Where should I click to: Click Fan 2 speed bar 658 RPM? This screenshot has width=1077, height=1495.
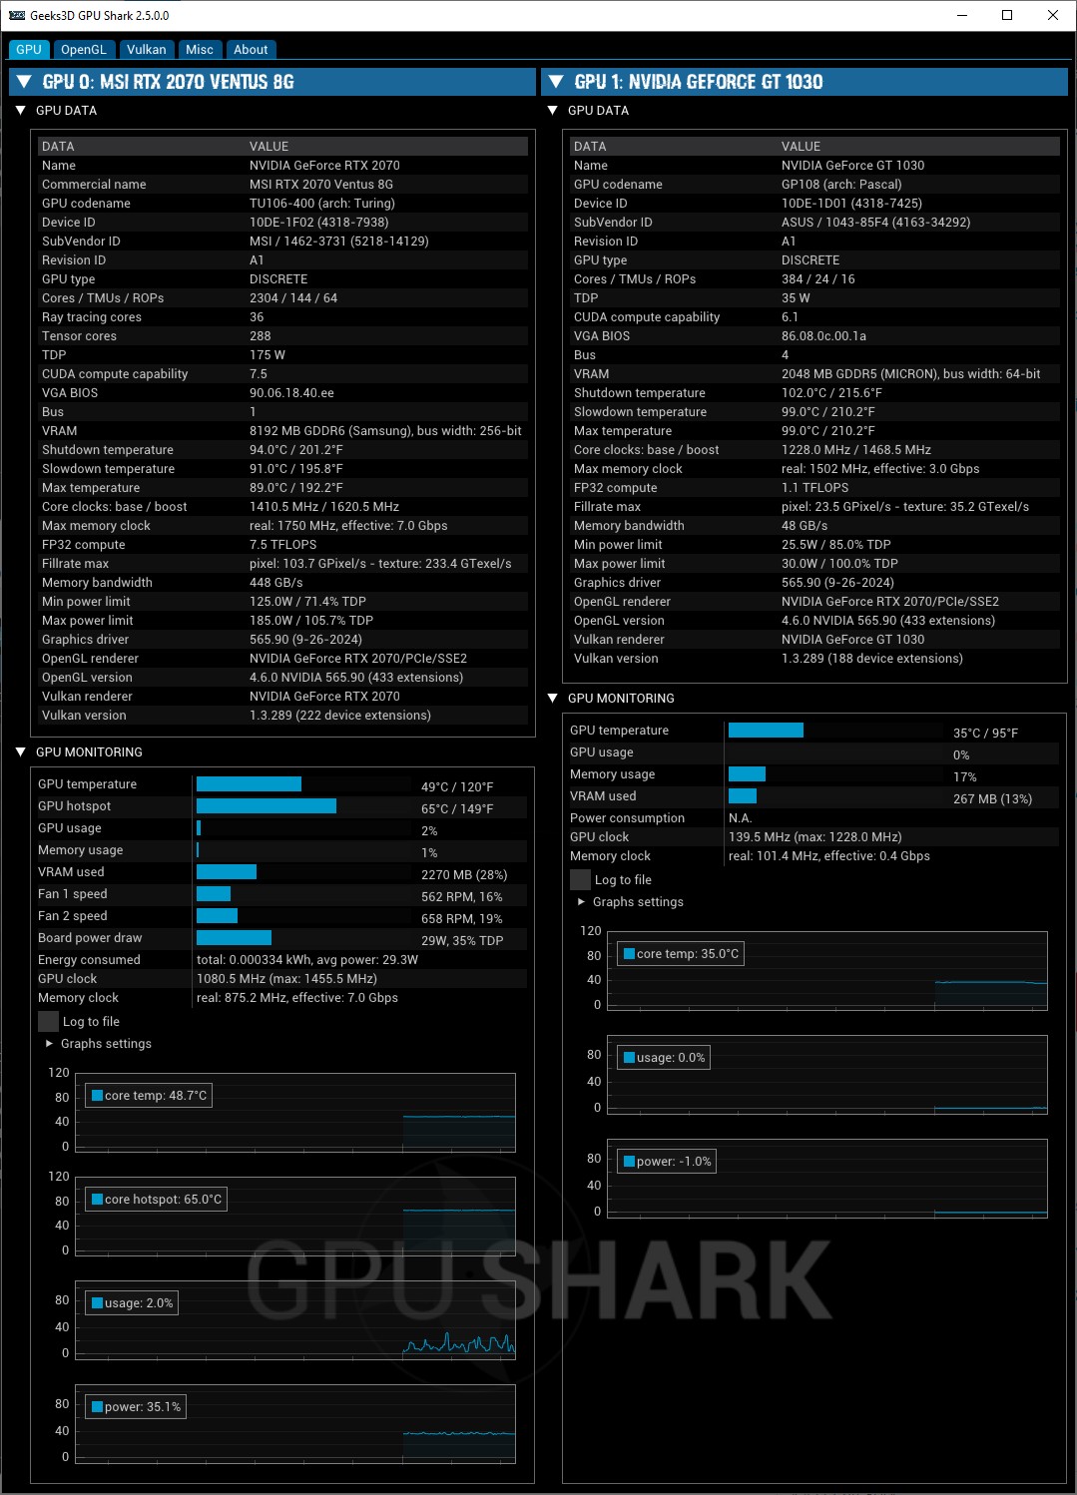point(217,916)
